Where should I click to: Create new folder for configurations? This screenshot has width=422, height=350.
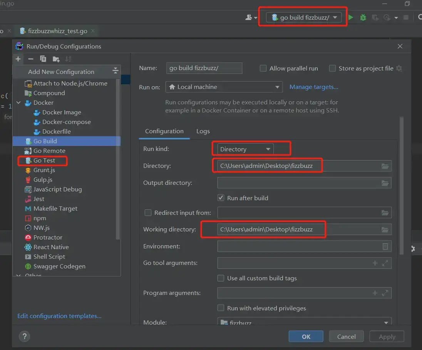[56, 59]
